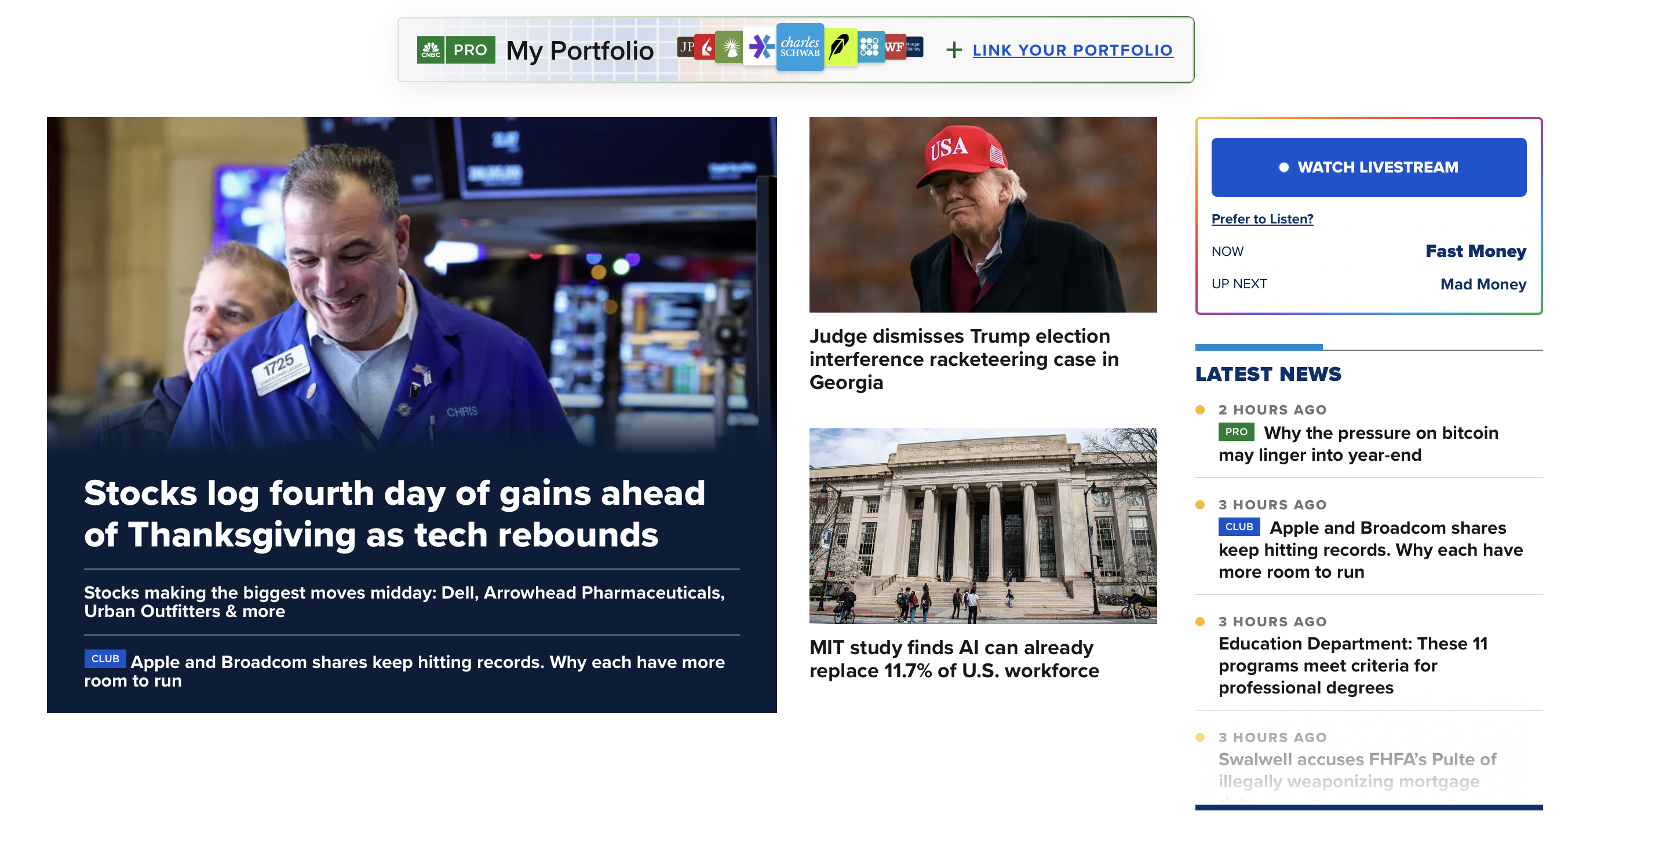Open the Link Your Portfolio link

pyautogui.click(x=1073, y=50)
